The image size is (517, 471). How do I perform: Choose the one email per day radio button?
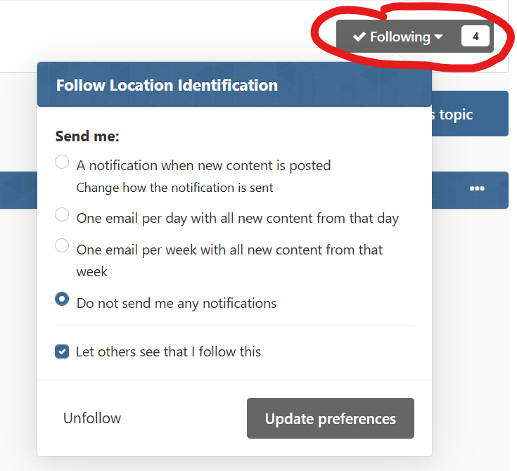click(62, 215)
